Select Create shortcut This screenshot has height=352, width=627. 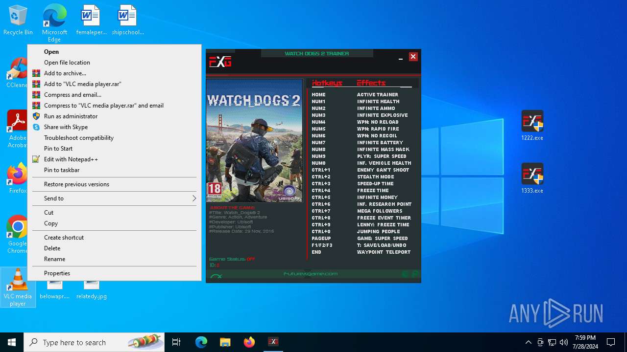coord(114,238)
